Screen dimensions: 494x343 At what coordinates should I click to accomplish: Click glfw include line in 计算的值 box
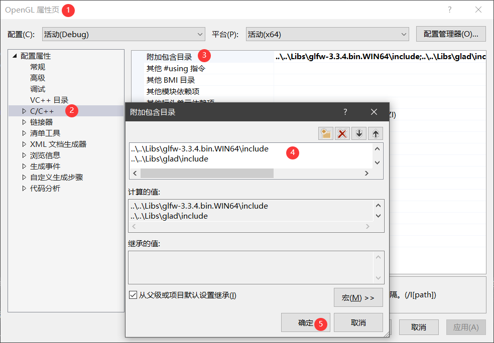(x=199, y=206)
